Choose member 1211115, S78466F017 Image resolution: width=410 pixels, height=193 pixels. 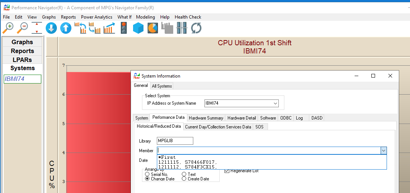(272, 162)
